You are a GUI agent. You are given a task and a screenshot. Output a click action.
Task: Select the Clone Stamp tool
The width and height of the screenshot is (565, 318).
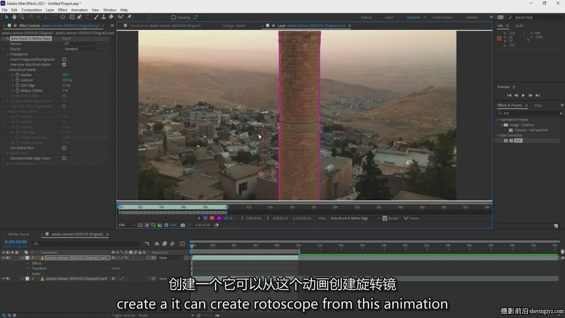[104, 17]
